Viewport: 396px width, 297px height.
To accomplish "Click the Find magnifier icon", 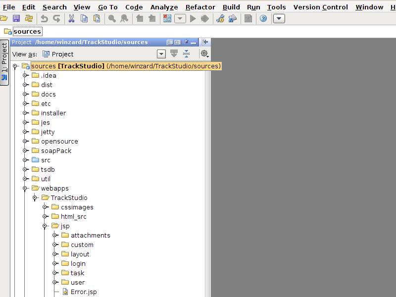I will 112,18.
